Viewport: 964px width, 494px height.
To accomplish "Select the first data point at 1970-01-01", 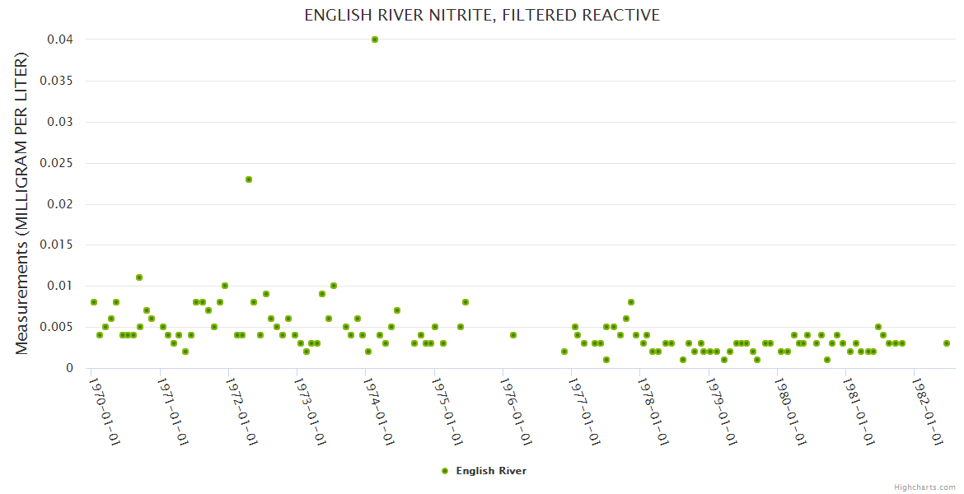I will [x=94, y=302].
